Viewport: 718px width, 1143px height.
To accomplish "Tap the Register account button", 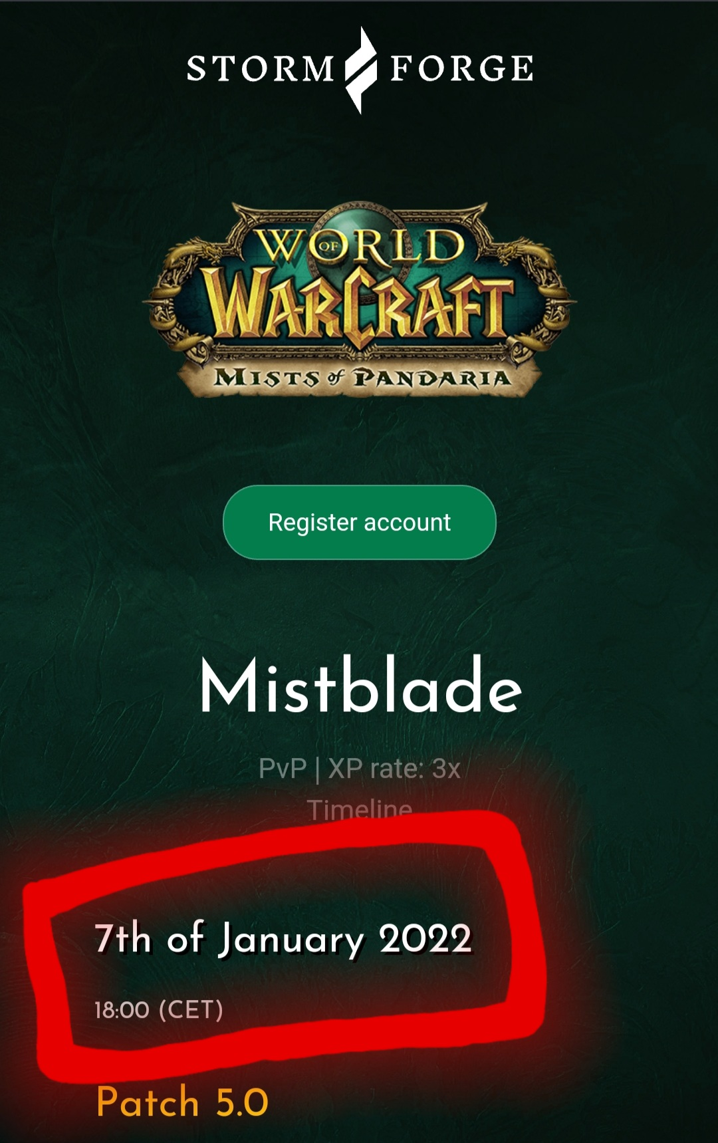I will click(x=360, y=523).
